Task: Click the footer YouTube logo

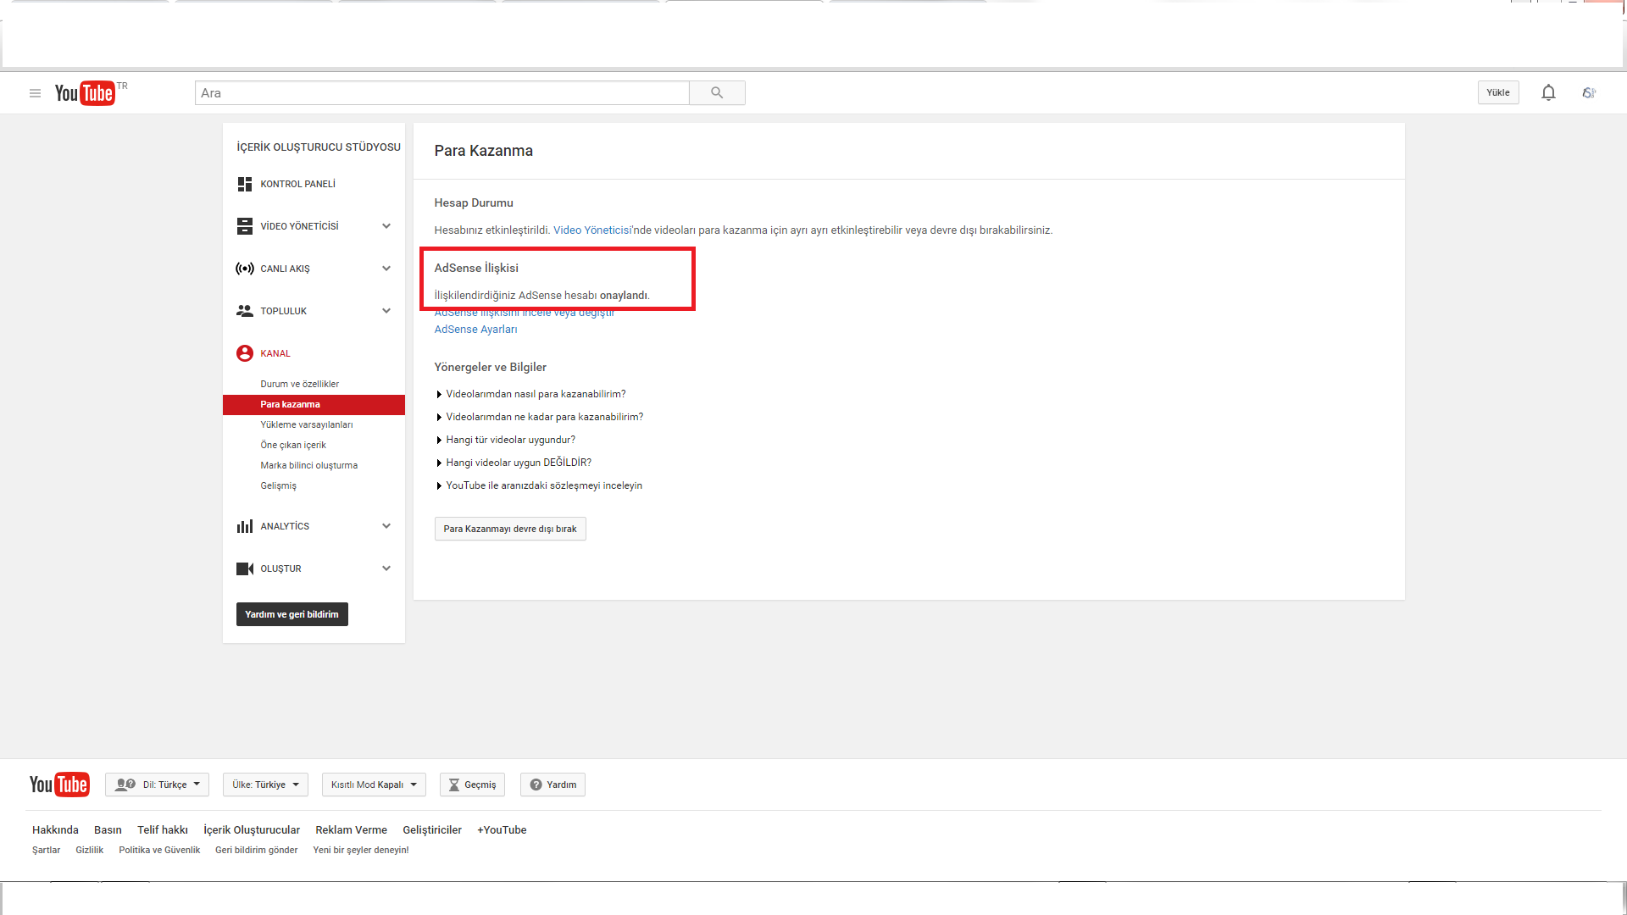Action: [59, 785]
